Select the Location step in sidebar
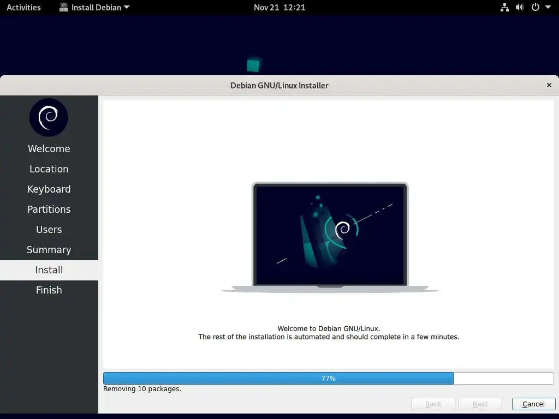This screenshot has width=559, height=419. [x=49, y=169]
